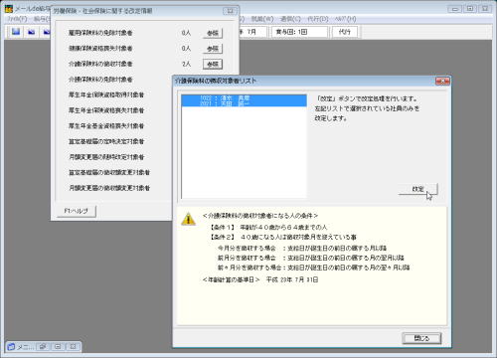Viewport: 497px width, 358px height.
Task: Click the 代行 button on the main toolbar
Action: pos(345,32)
